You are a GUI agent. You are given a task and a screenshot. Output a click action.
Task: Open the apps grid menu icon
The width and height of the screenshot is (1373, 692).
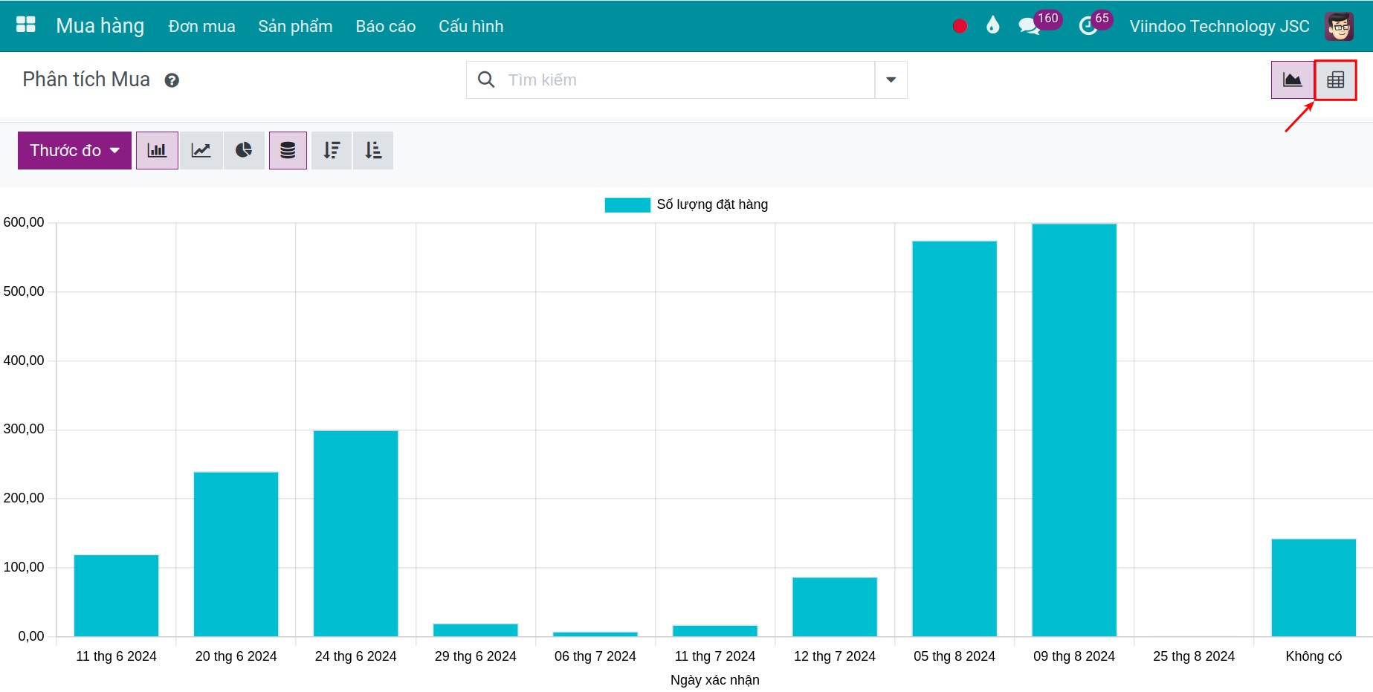pos(26,25)
